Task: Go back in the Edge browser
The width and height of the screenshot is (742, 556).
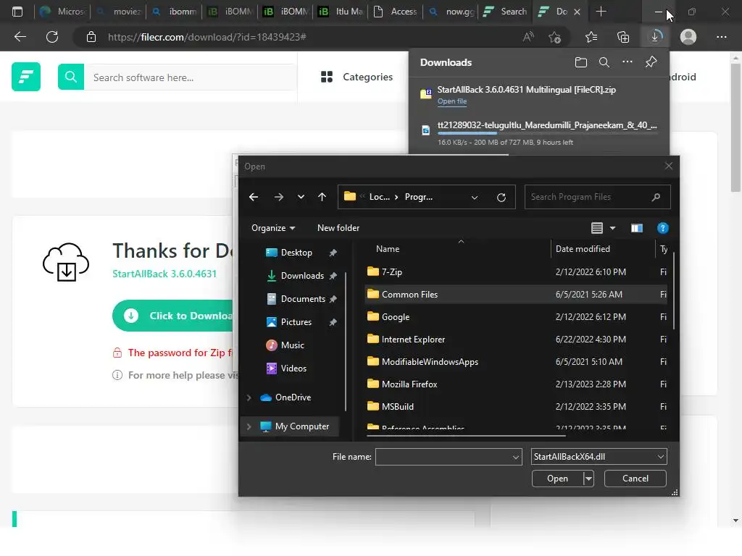Action: point(20,37)
